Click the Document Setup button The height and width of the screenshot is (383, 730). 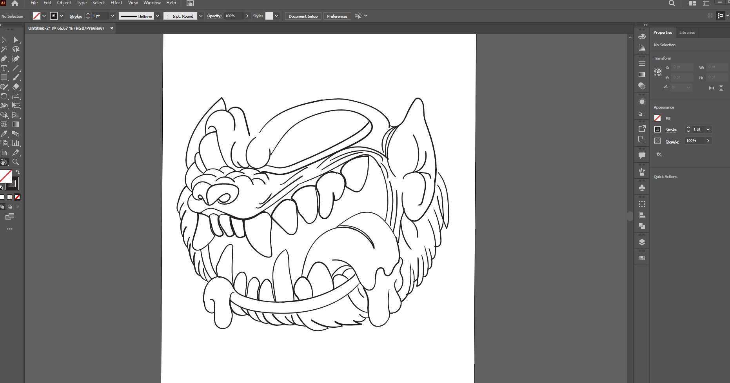click(303, 16)
